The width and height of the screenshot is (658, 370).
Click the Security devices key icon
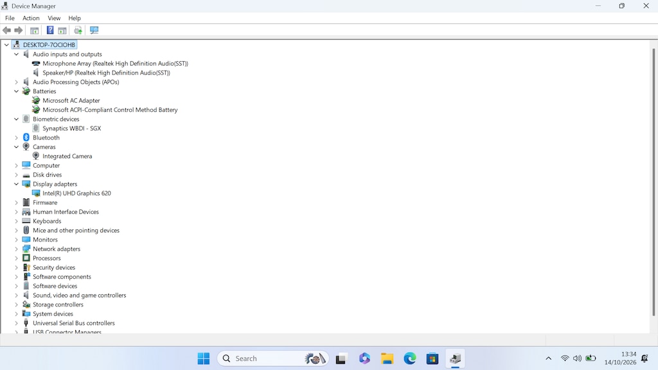[26, 267]
